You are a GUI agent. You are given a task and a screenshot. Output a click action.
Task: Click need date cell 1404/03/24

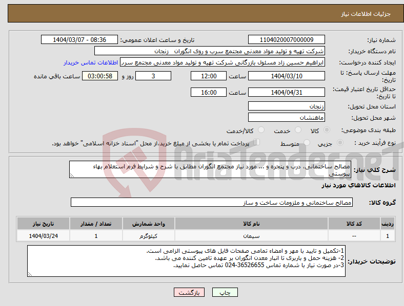click(x=43, y=236)
